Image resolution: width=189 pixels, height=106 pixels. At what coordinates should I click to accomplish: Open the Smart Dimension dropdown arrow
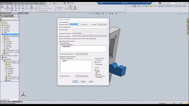pos(7,11)
